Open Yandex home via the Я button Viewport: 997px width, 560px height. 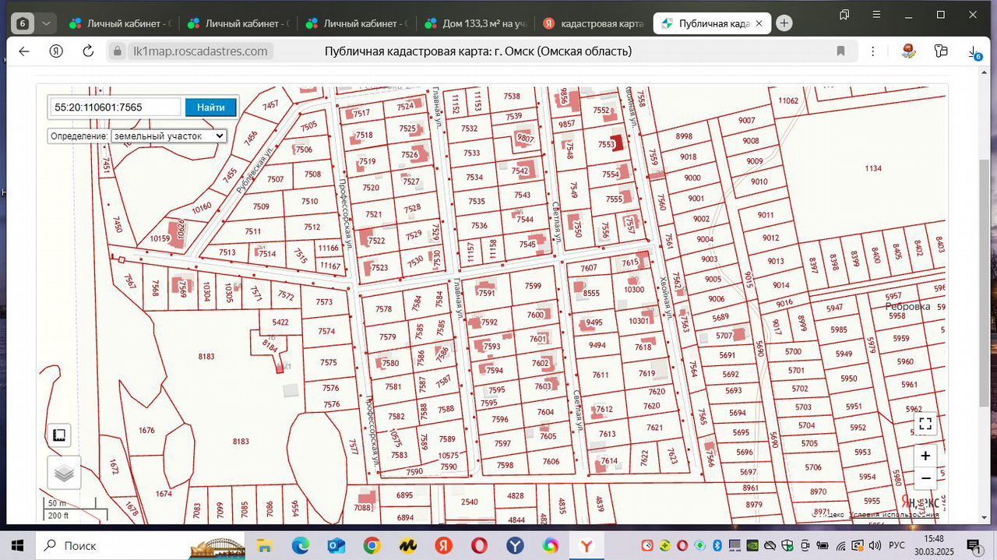tap(56, 51)
